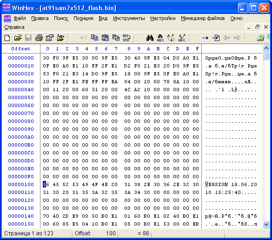
Task: Click offset label 00000140
Action: tap(21, 216)
